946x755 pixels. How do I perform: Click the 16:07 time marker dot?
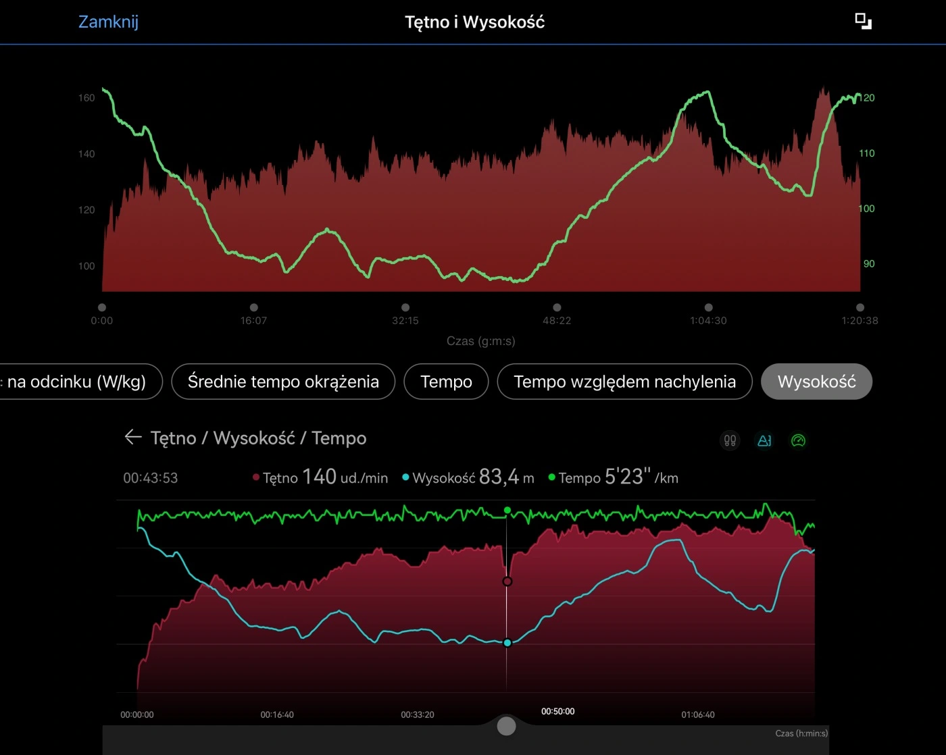(254, 307)
